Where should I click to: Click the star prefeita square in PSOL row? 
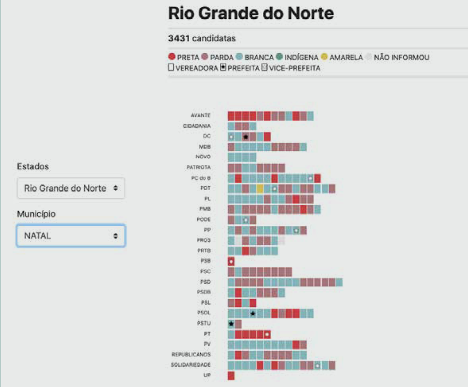pyautogui.click(x=252, y=314)
